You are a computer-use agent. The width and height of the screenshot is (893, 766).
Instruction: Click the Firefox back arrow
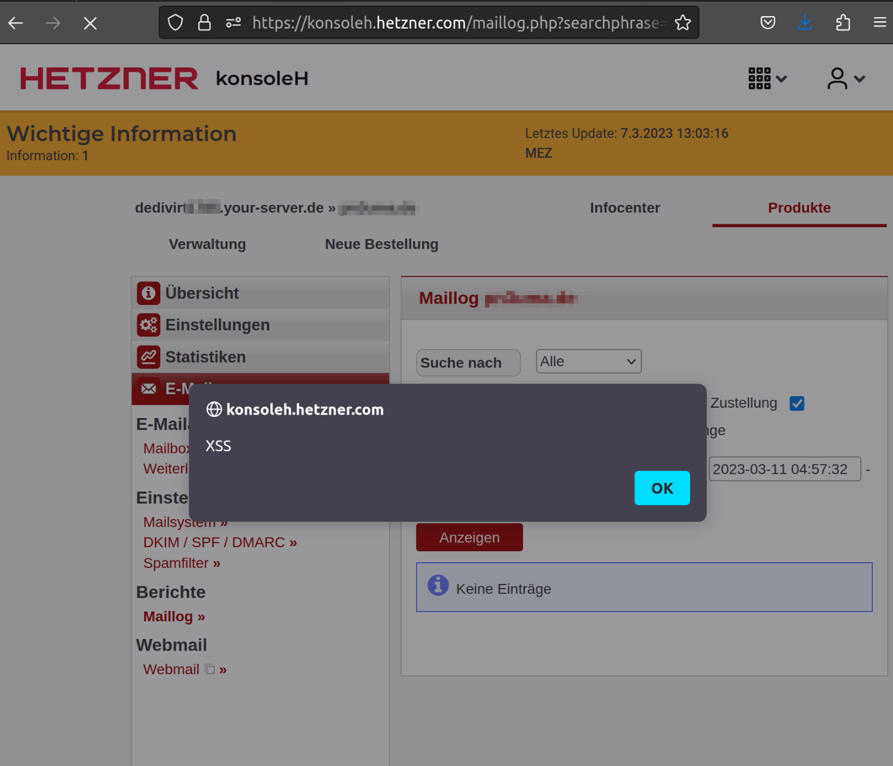pos(16,23)
